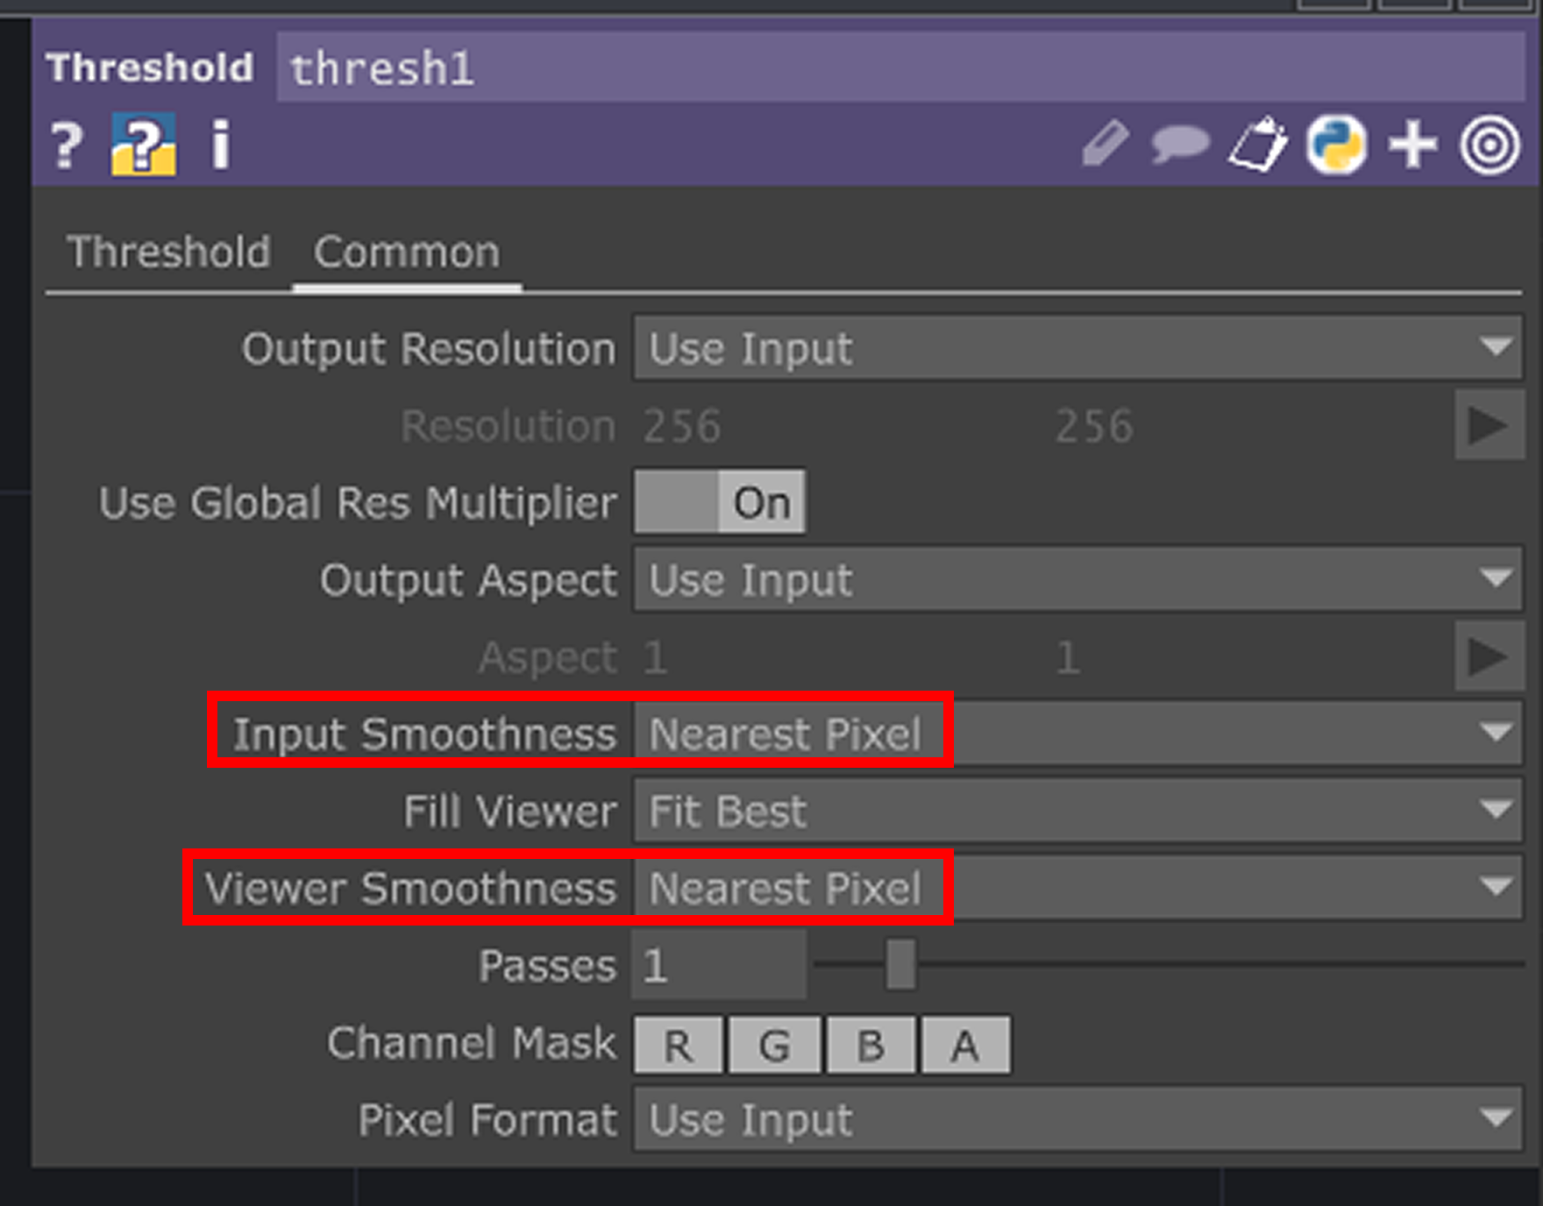Toggle the G channel mask button
Image resolution: width=1543 pixels, height=1206 pixels.
pyautogui.click(x=774, y=1045)
